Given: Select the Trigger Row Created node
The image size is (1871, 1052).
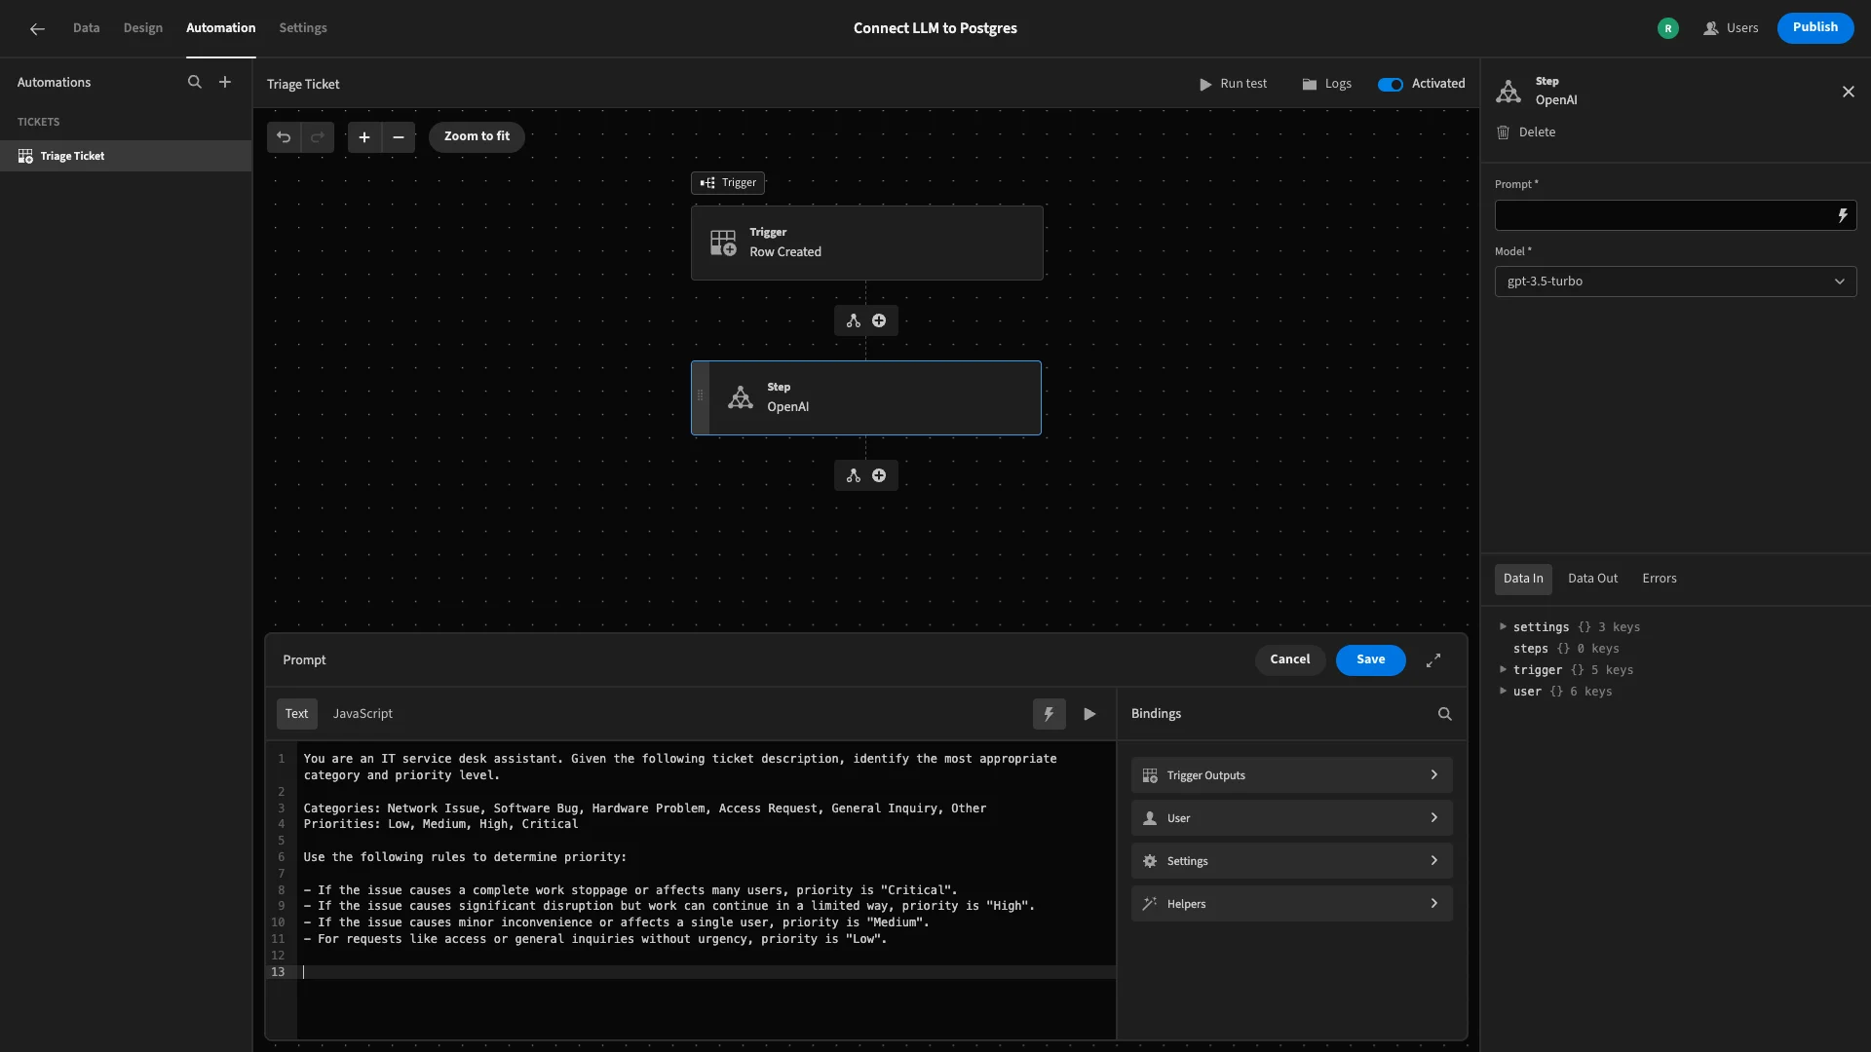Looking at the screenshot, I should (x=867, y=243).
